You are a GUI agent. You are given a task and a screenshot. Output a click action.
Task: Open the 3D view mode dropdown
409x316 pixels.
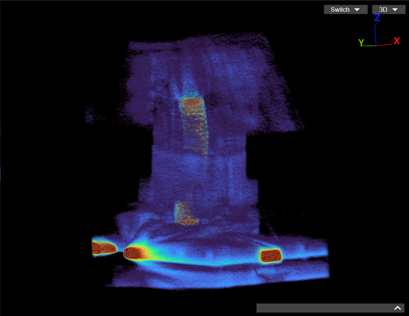389,9
